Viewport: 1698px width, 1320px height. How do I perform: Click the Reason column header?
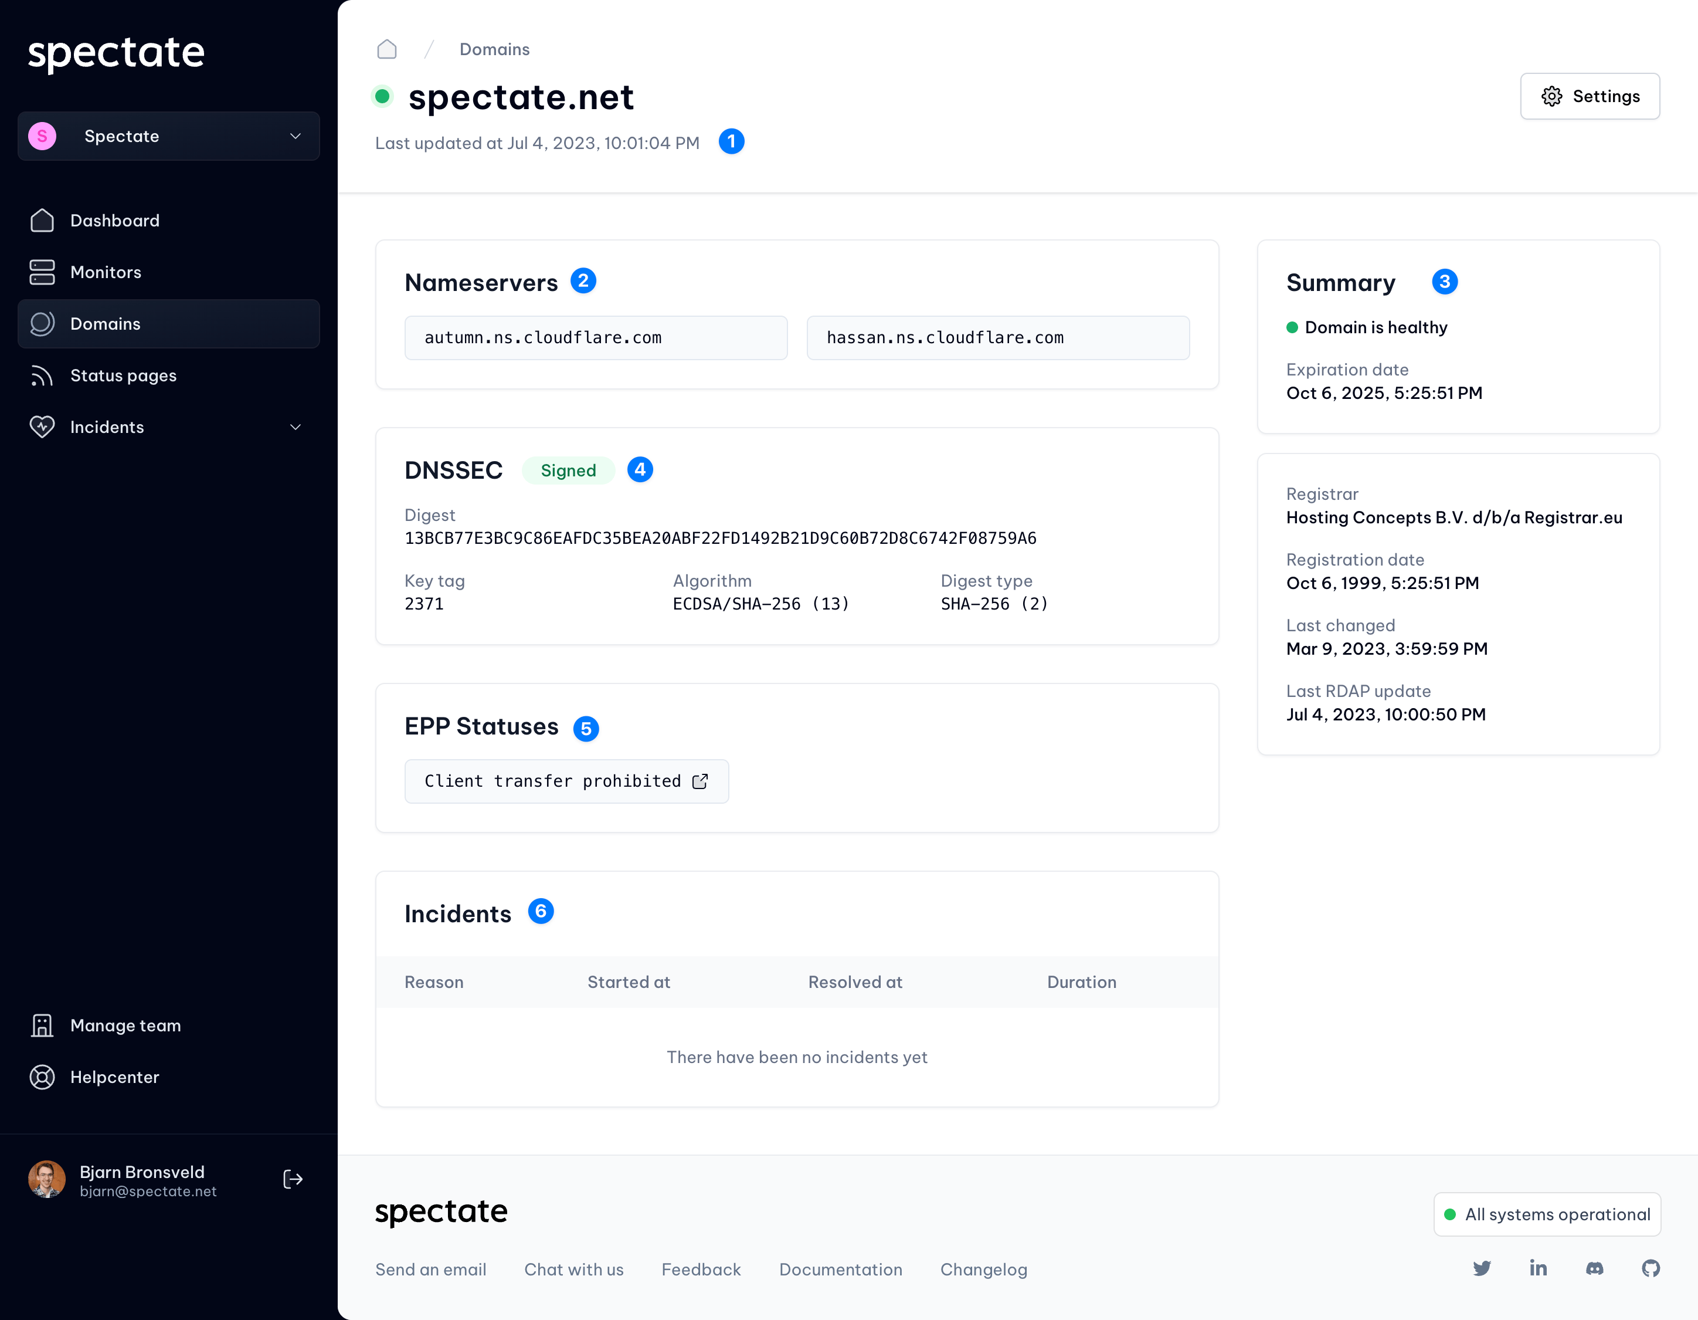coord(434,983)
